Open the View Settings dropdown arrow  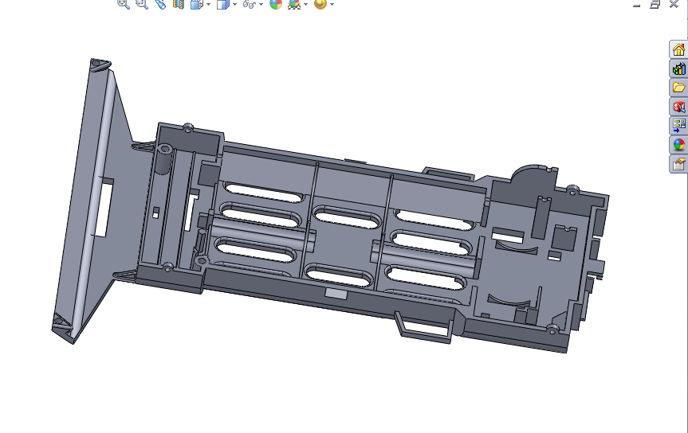click(332, 4)
